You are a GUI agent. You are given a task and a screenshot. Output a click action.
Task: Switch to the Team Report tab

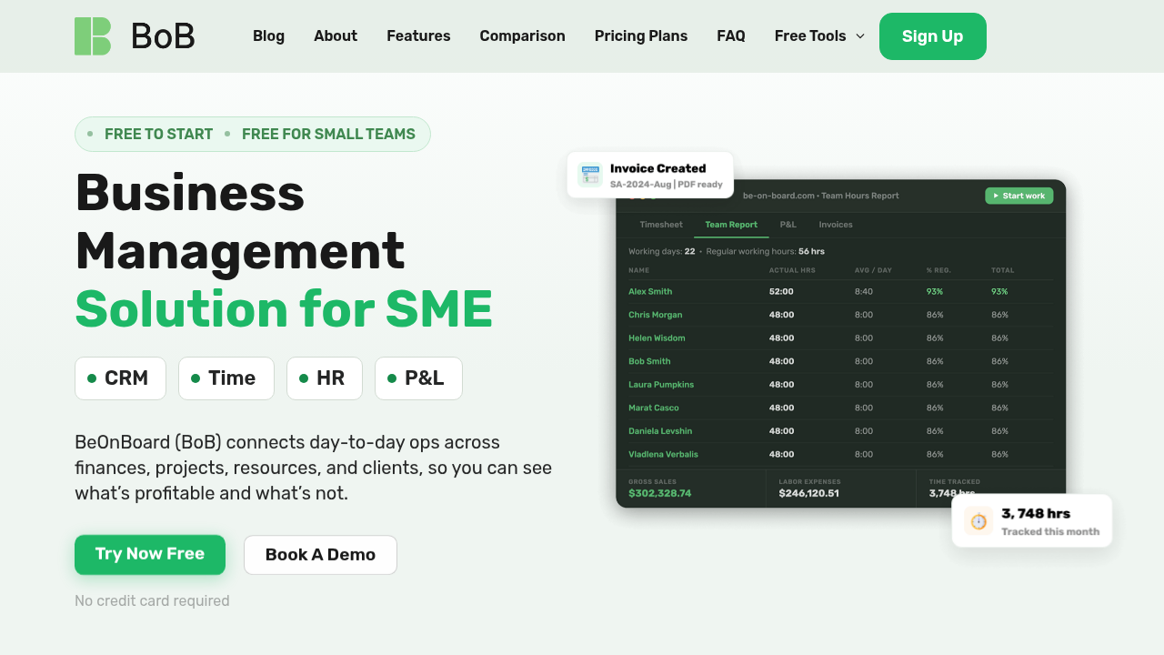coord(731,225)
